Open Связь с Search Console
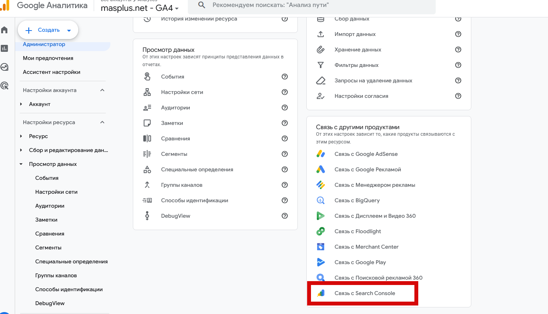The height and width of the screenshot is (314, 548). click(x=364, y=293)
